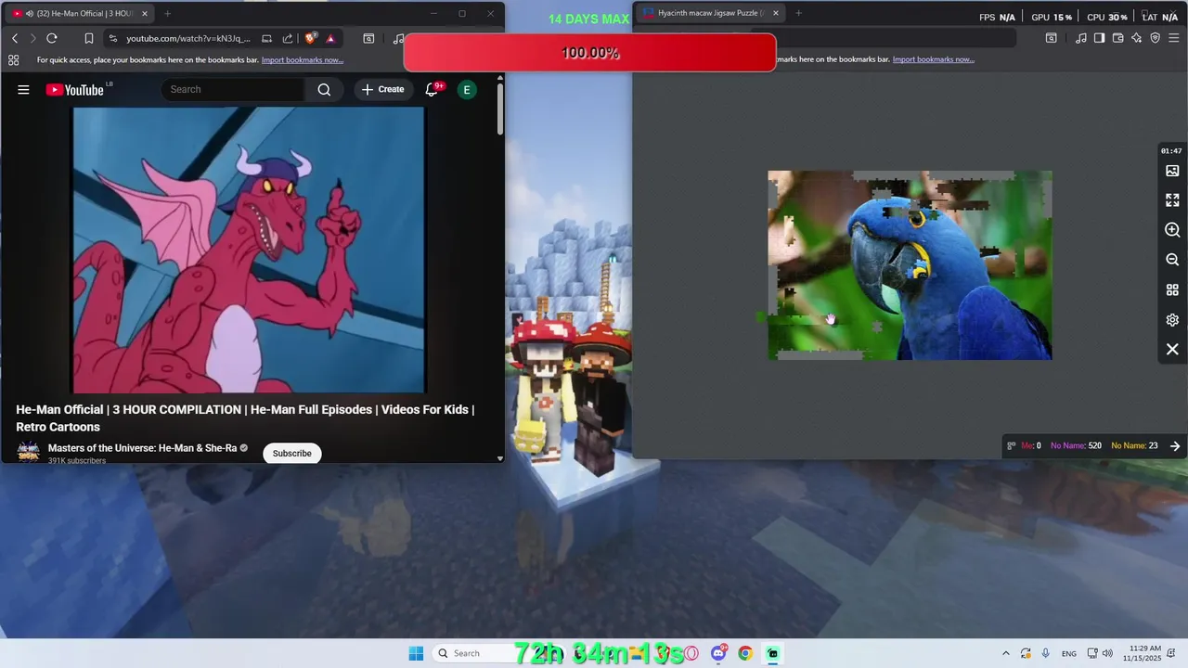
Task: Open Masters of the Universe channel name
Action: click(143, 448)
